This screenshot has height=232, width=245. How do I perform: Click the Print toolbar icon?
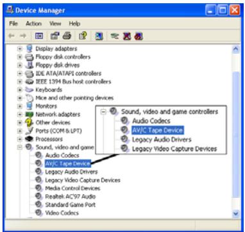pyautogui.click(x=67, y=36)
